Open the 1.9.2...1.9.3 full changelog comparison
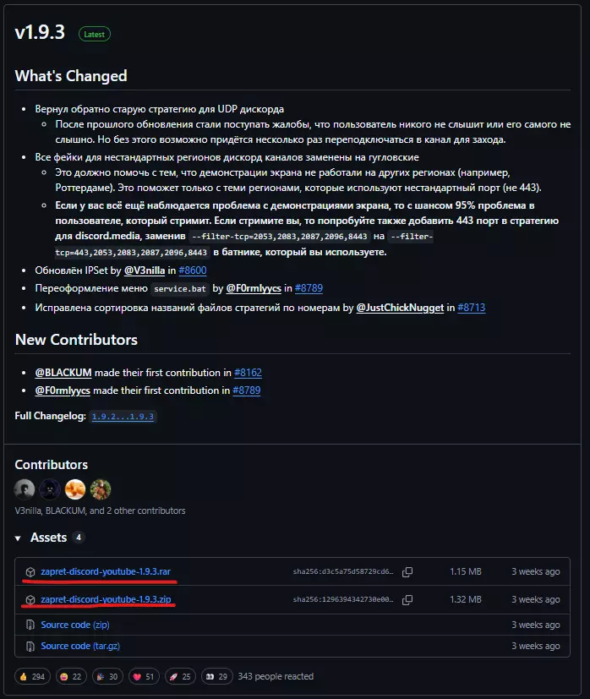Viewport: 590px width, 699px height. pyautogui.click(x=123, y=417)
